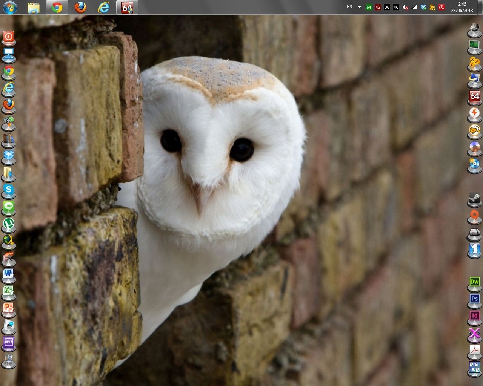Open the orange lightning bolt dock icon

(474, 114)
